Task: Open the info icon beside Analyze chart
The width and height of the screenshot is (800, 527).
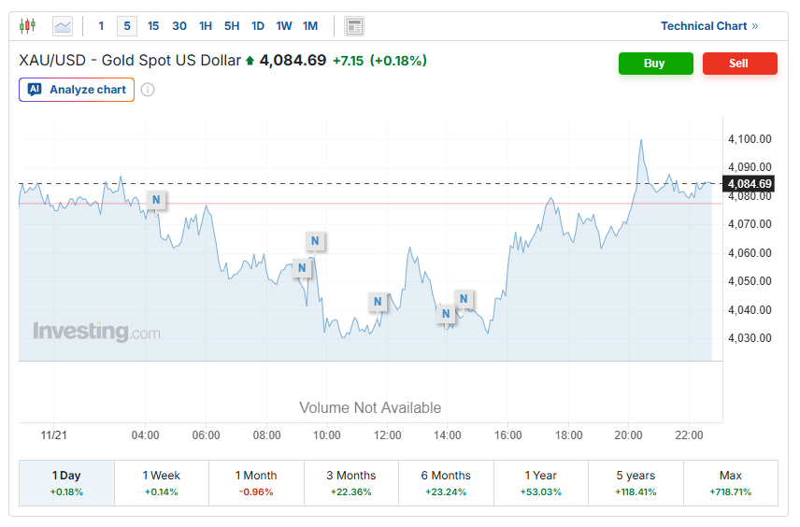Action: 148,90
